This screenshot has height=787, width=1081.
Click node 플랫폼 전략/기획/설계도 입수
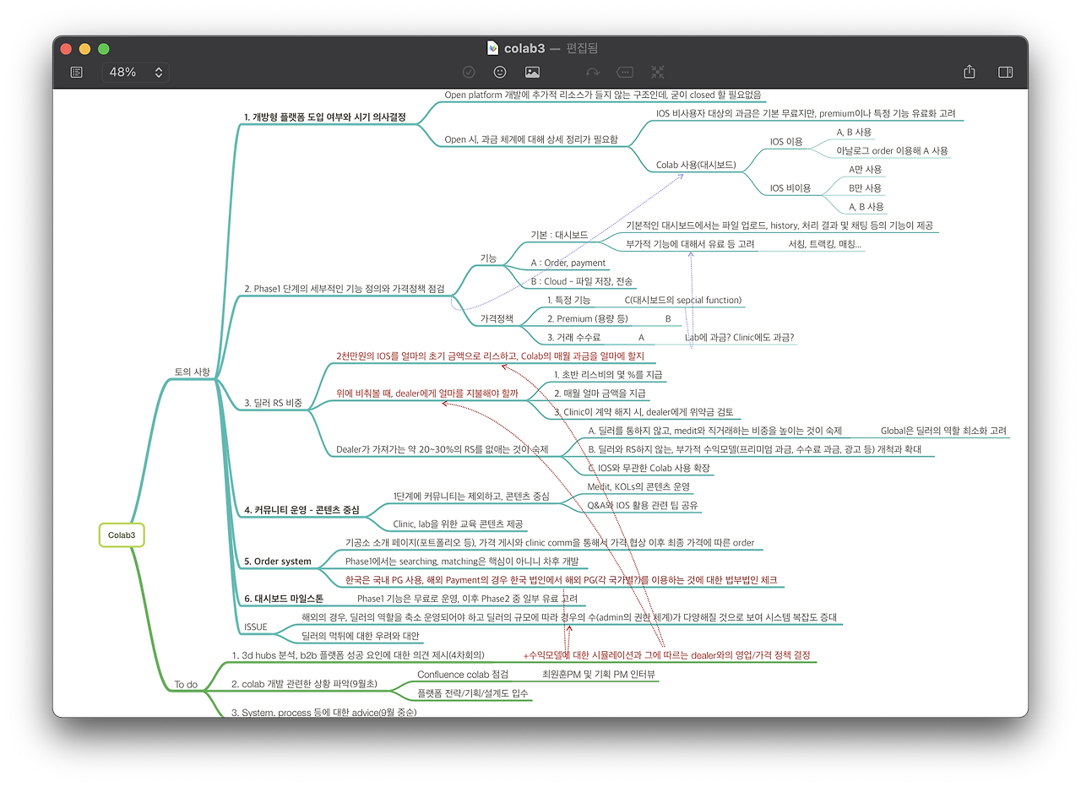tap(471, 693)
